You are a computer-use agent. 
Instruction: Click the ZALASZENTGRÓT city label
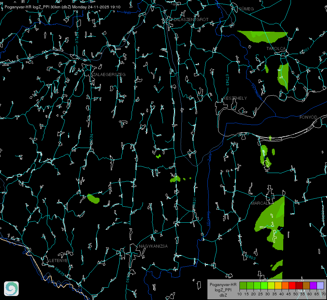191,20
